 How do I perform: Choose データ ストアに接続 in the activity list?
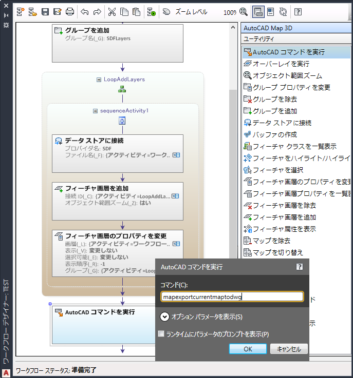296,123
